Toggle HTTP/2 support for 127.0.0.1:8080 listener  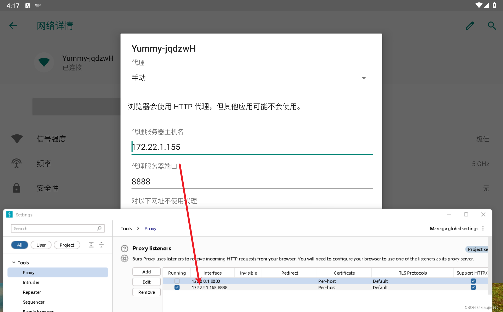tap(473, 281)
